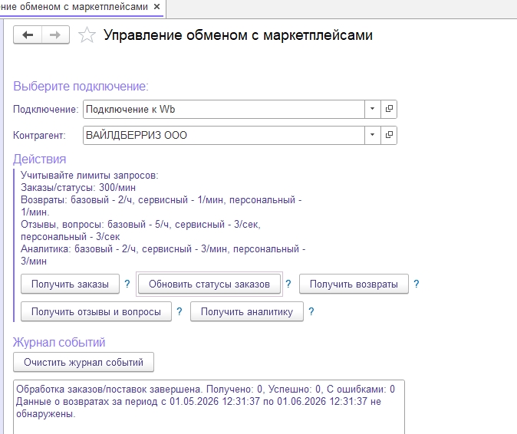
Task: Click into the Подключение input field
Action: point(223,109)
